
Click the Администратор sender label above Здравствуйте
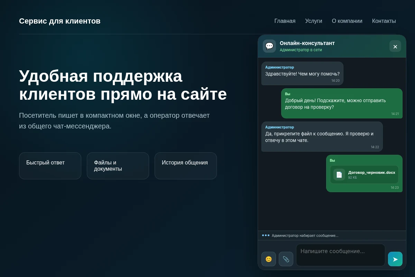tap(279, 67)
